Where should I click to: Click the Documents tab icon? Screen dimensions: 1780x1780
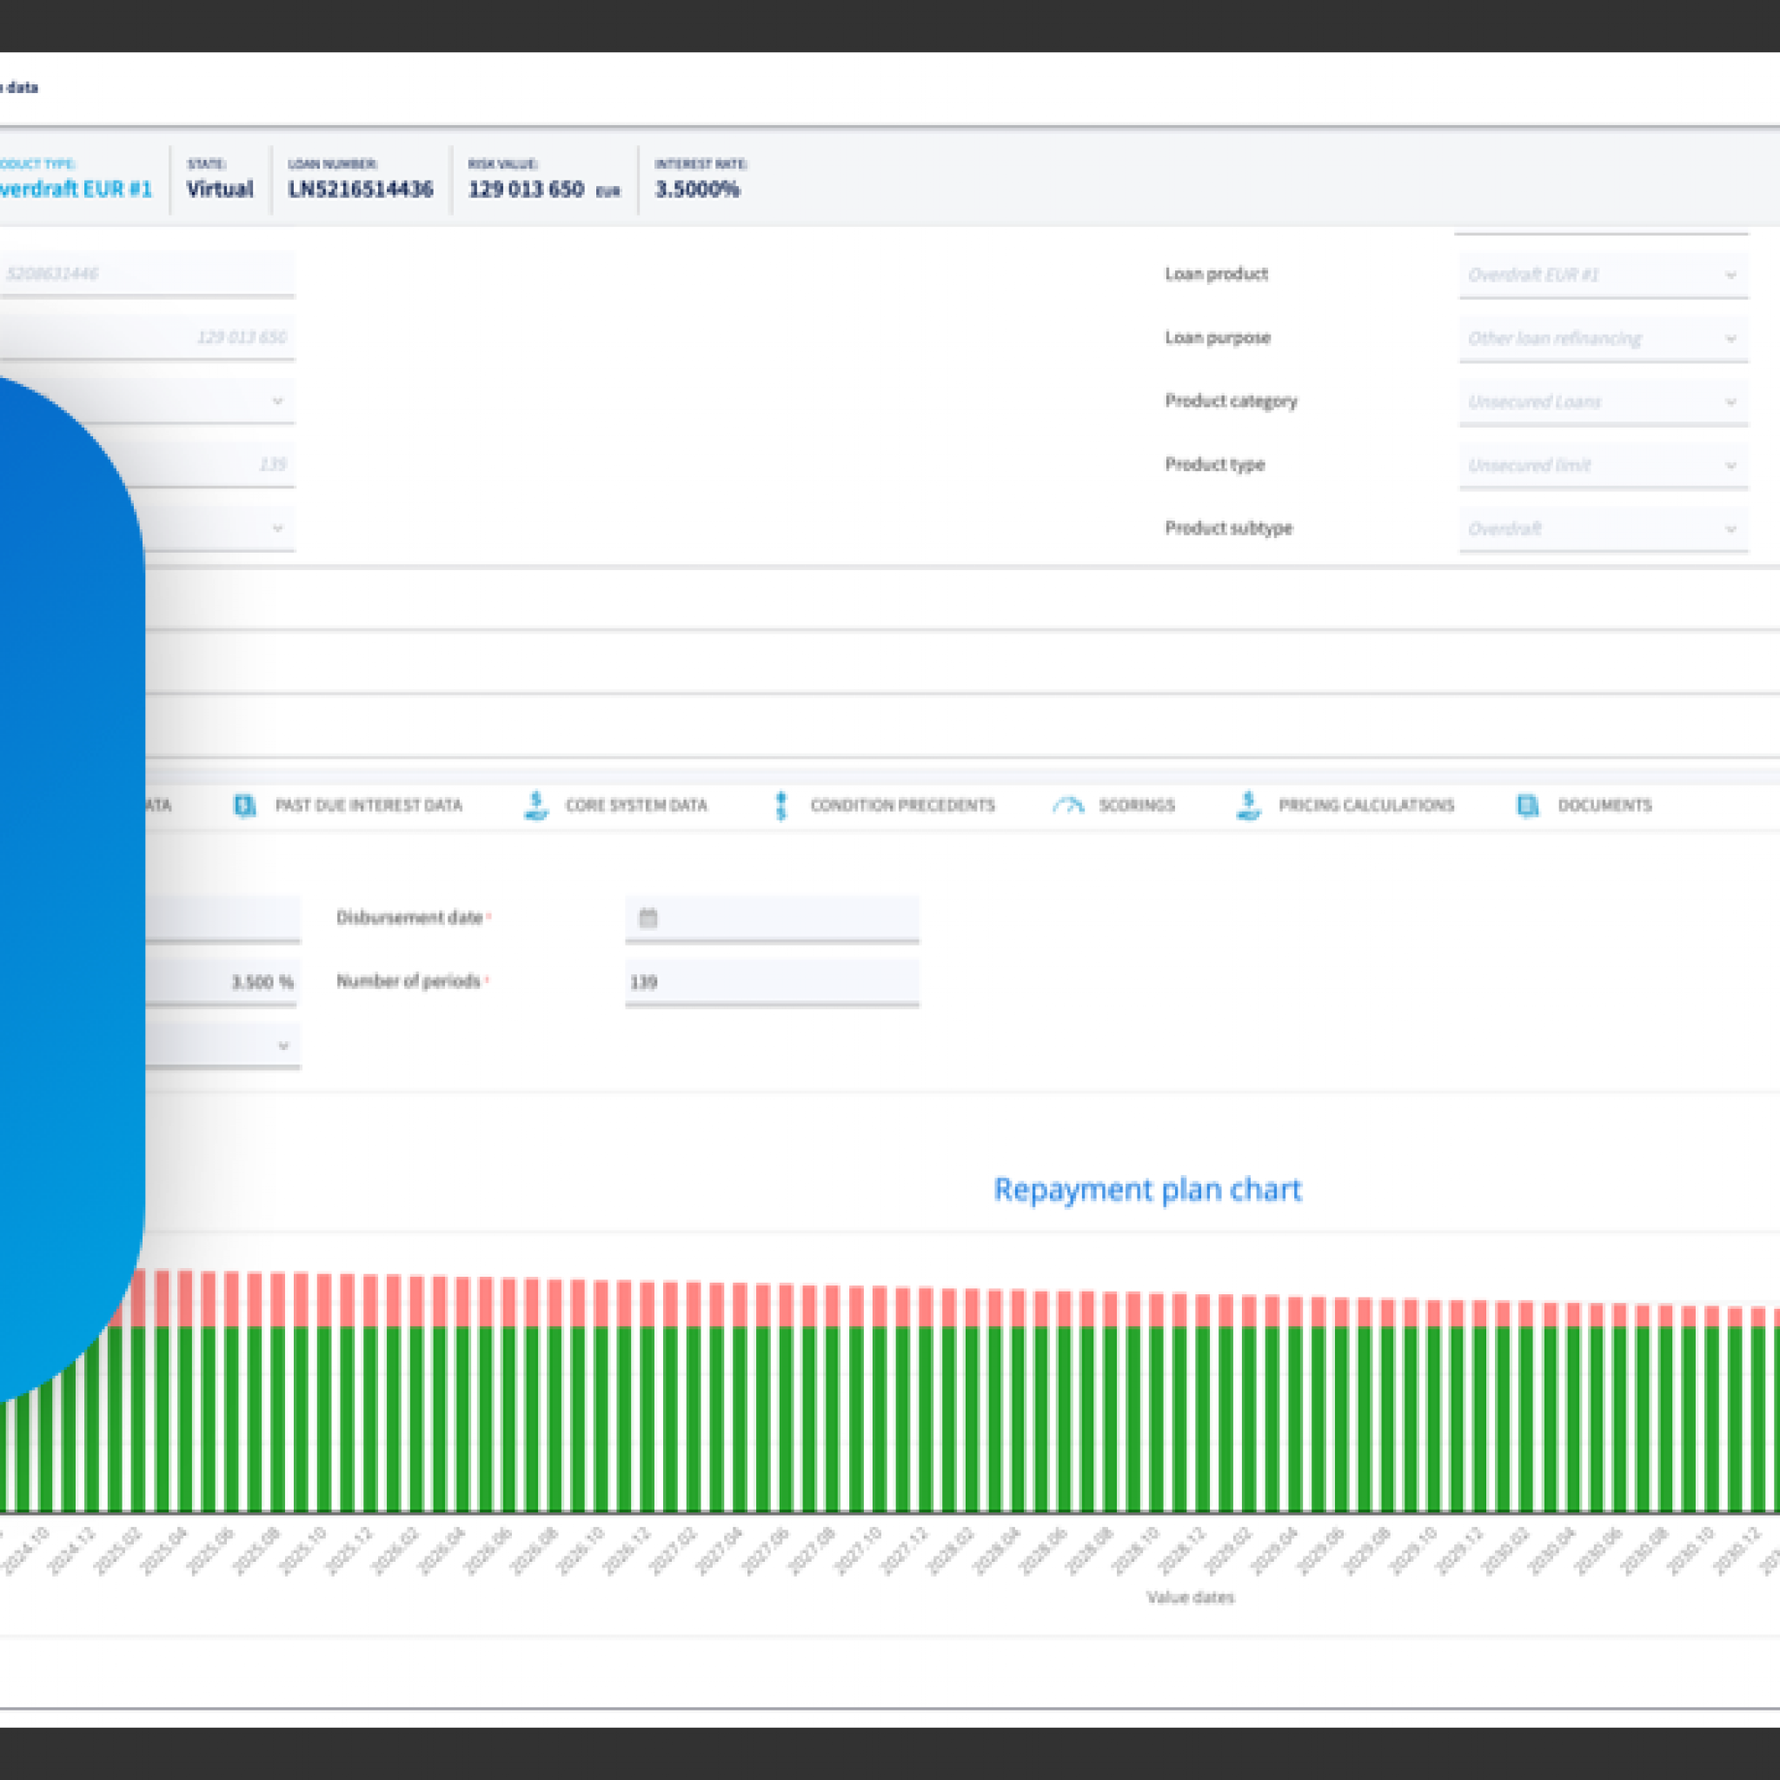(x=1528, y=805)
